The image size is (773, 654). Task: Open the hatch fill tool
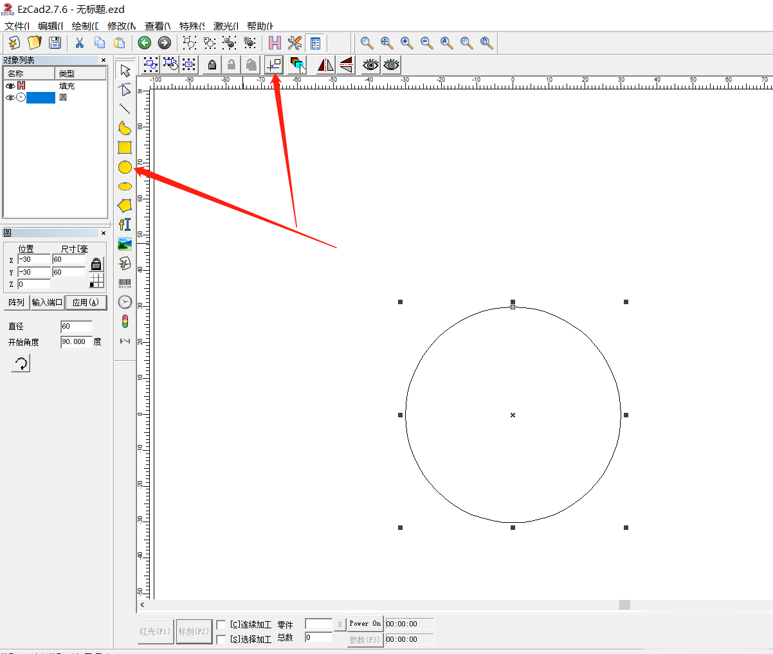pos(275,43)
